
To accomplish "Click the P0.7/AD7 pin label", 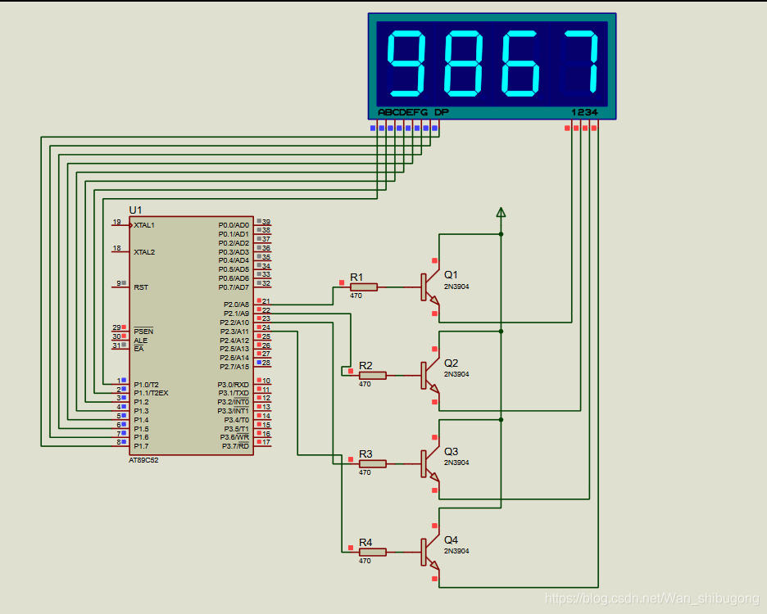I will point(234,287).
